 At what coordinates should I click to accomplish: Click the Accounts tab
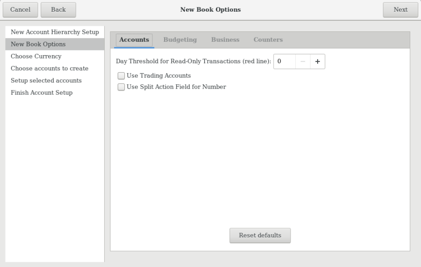click(134, 40)
